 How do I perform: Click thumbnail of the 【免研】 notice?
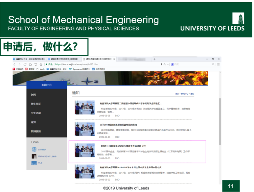pyautogui.click(x=85, y=150)
